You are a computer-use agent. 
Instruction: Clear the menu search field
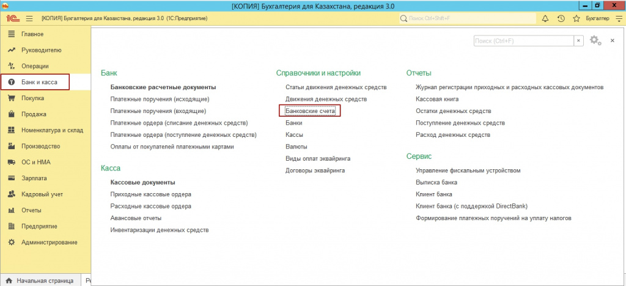pyautogui.click(x=578, y=41)
